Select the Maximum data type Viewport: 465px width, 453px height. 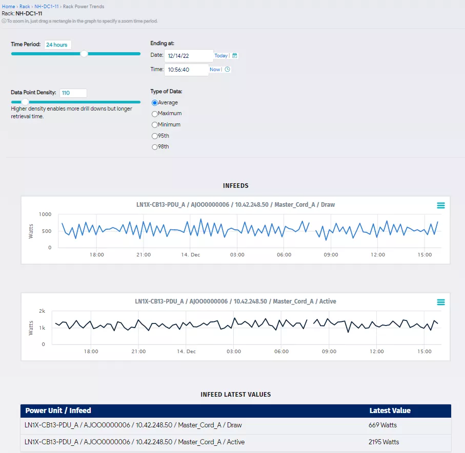[x=155, y=114]
